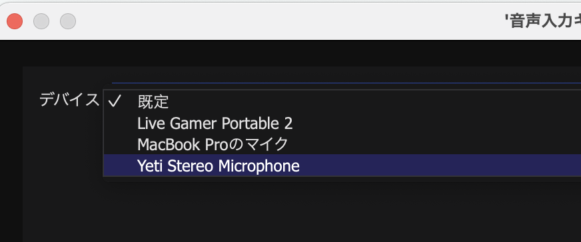The width and height of the screenshot is (581, 242).
Task: Click the red traffic-light button
Action: pyautogui.click(x=15, y=21)
